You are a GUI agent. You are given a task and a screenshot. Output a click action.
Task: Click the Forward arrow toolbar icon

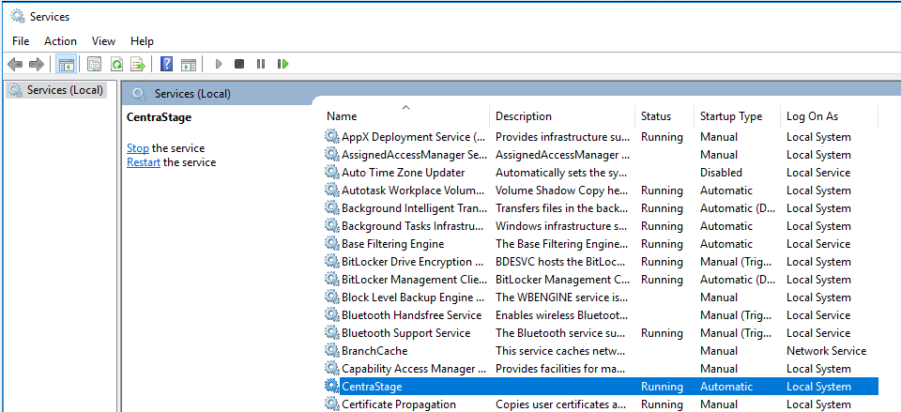pyautogui.click(x=37, y=64)
